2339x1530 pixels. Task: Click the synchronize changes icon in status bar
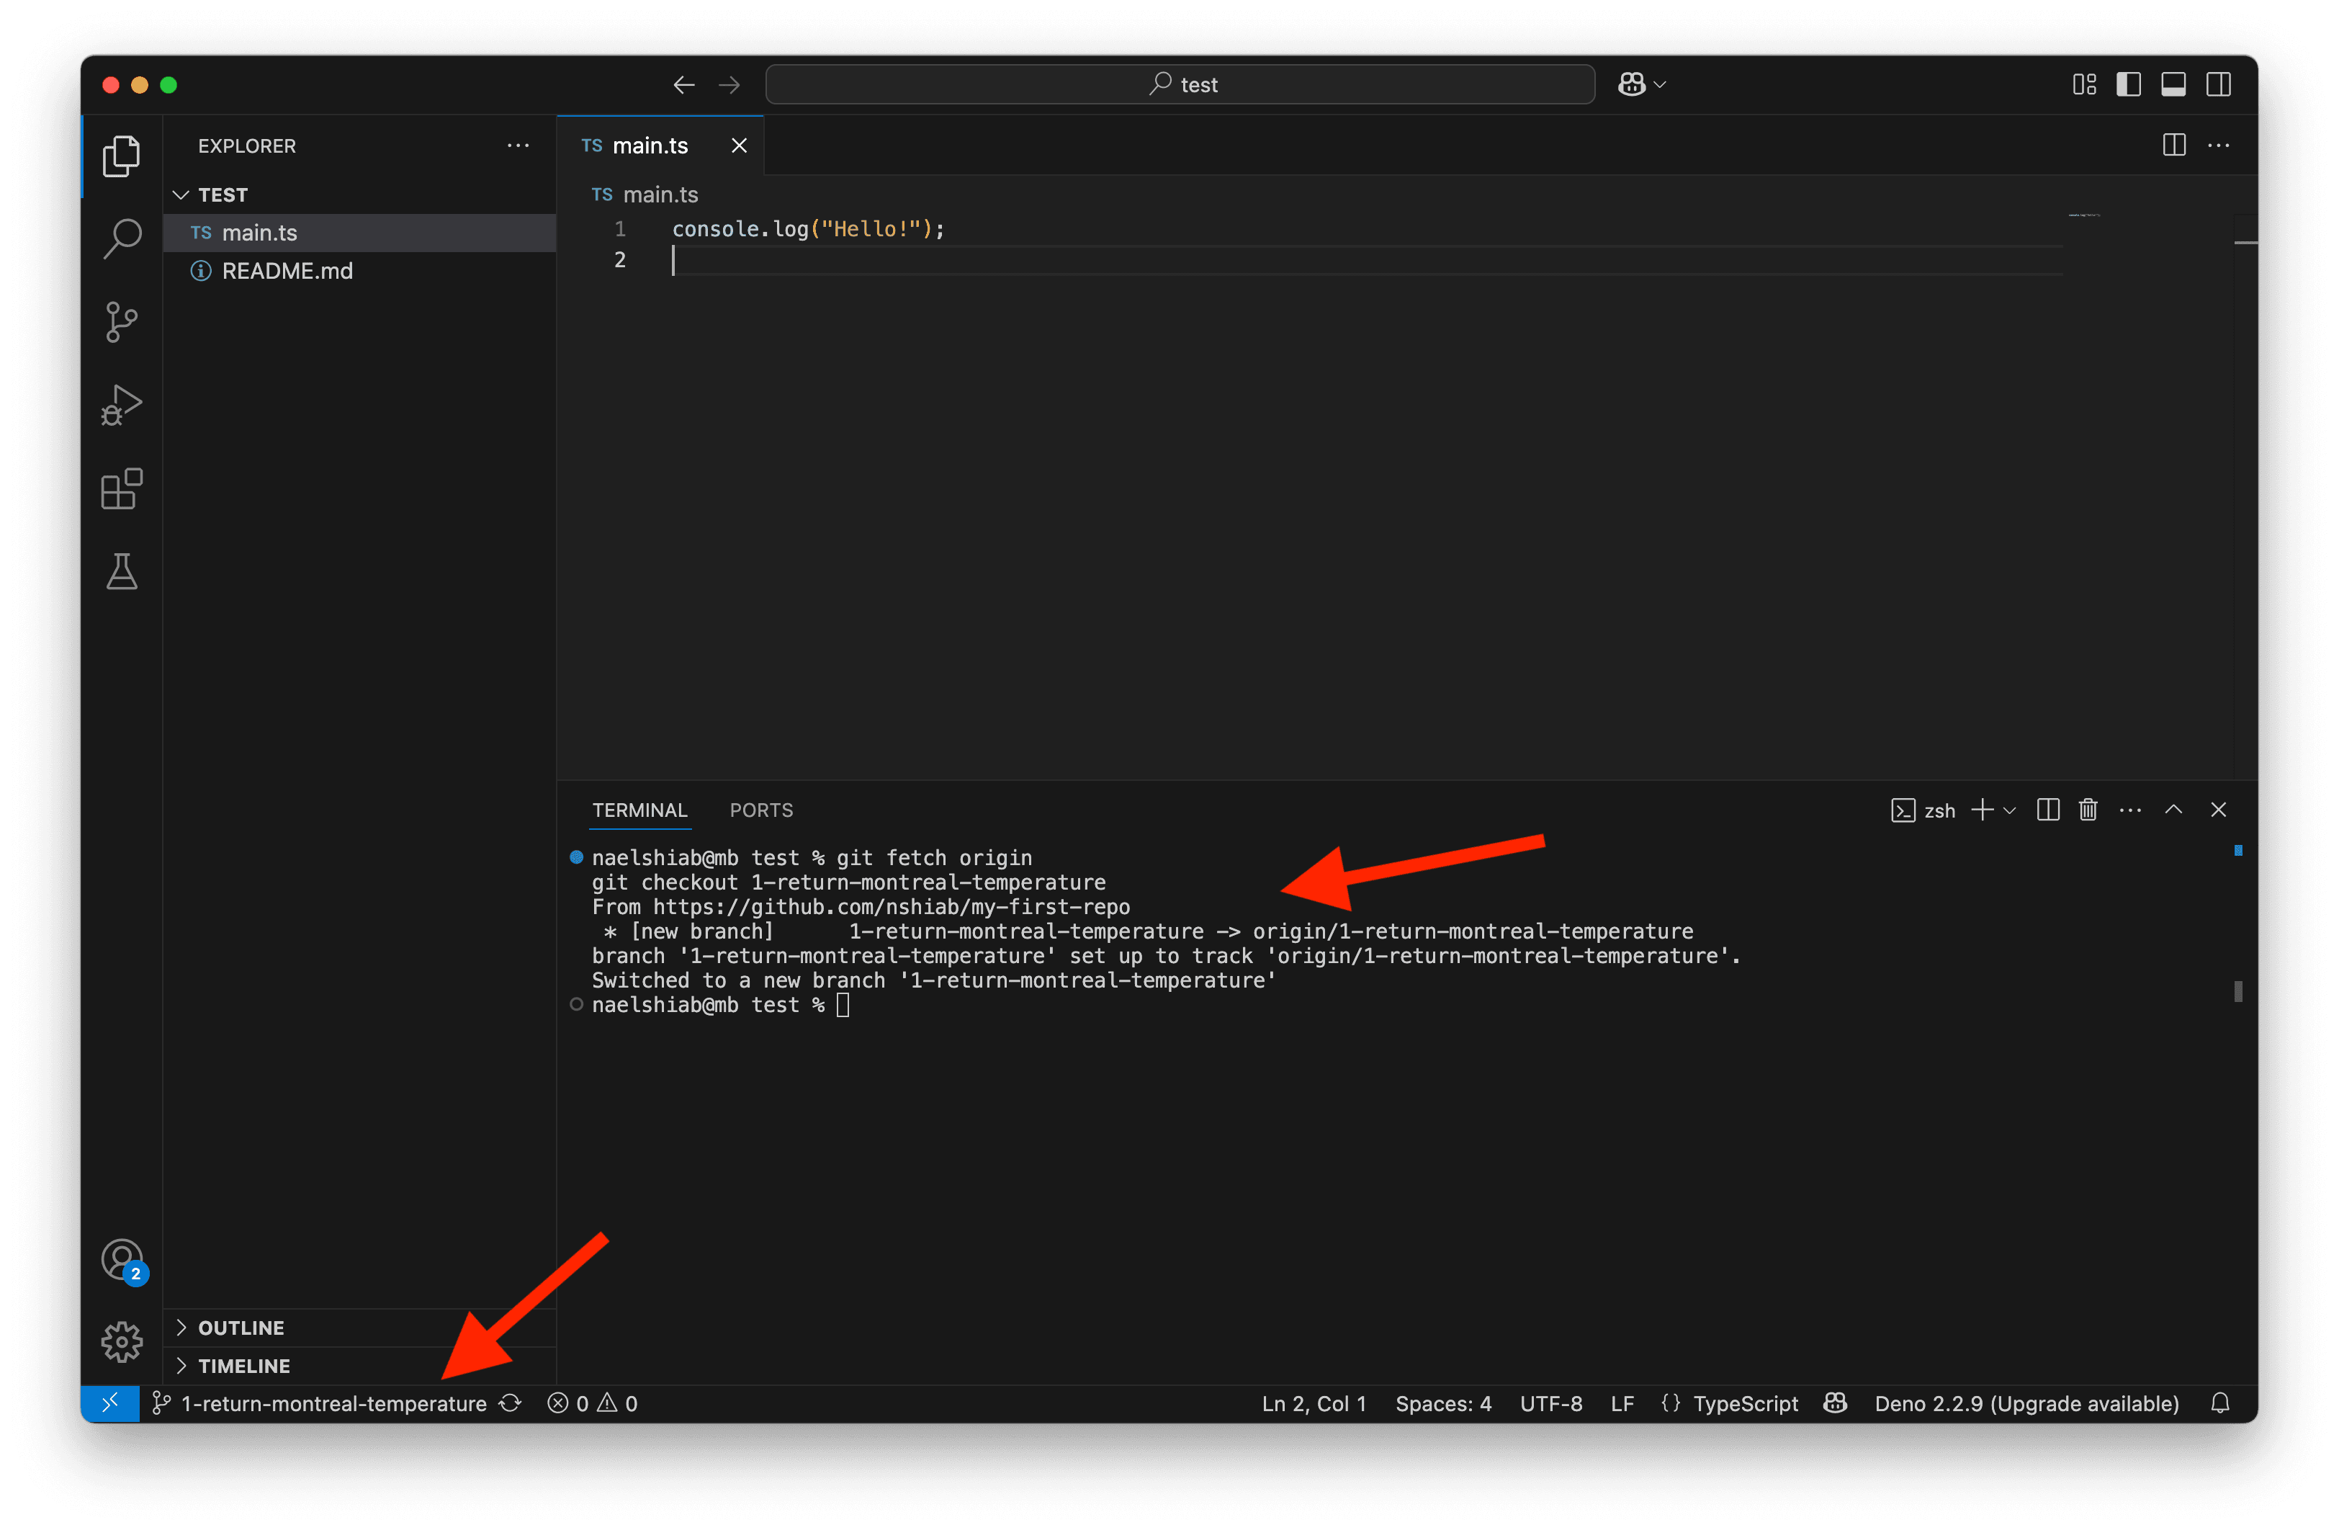pos(510,1403)
